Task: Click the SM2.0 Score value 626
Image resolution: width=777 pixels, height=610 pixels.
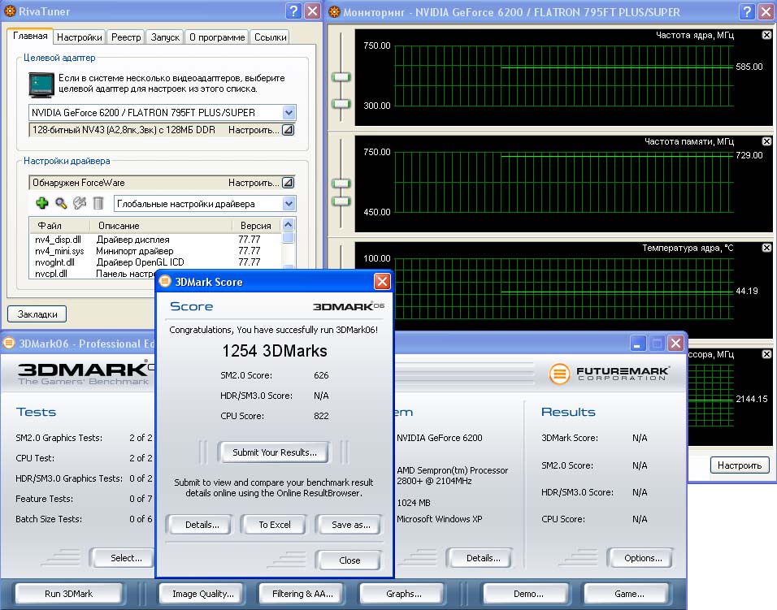Action: (321, 375)
